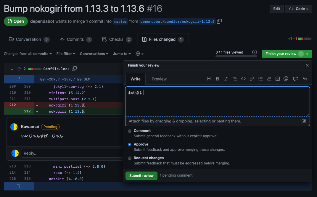This screenshot has width=317, height=197.
Task: Click the Submit review button
Action: click(x=141, y=176)
